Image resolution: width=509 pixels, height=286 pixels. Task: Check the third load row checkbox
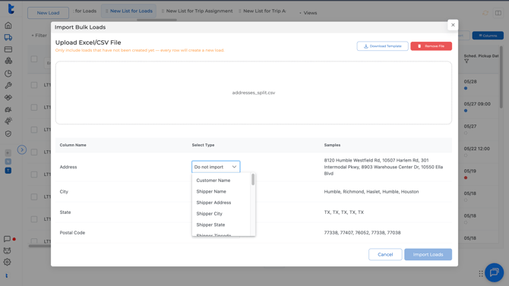(x=34, y=130)
